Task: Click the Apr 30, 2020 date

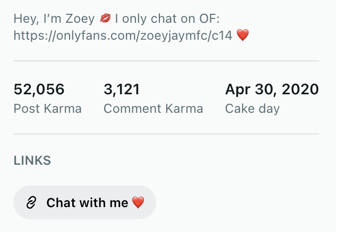Action: [271, 89]
